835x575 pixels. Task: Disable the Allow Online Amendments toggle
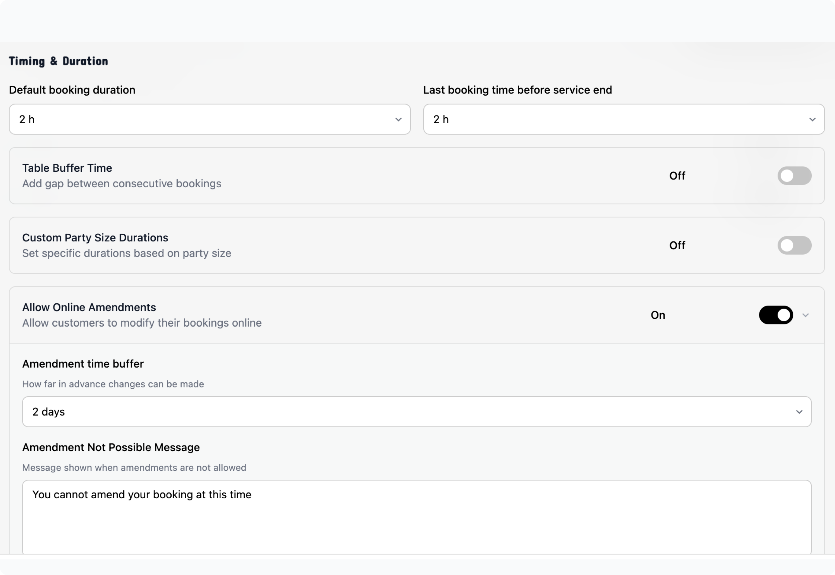pyautogui.click(x=776, y=315)
